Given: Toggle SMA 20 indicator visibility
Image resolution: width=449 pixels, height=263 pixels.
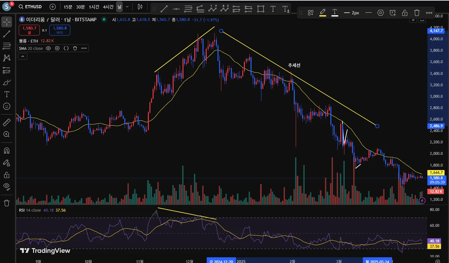Looking at the screenshot, I should pyautogui.click(x=48, y=48).
